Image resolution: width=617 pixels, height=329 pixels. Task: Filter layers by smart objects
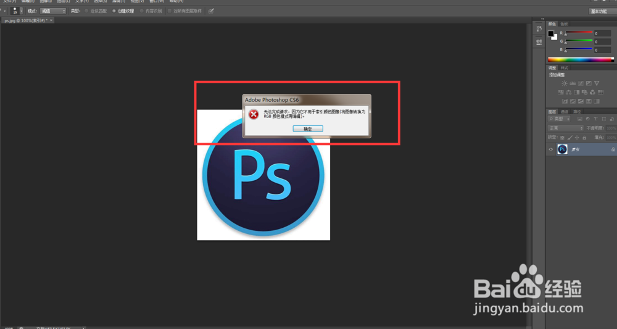(612, 119)
